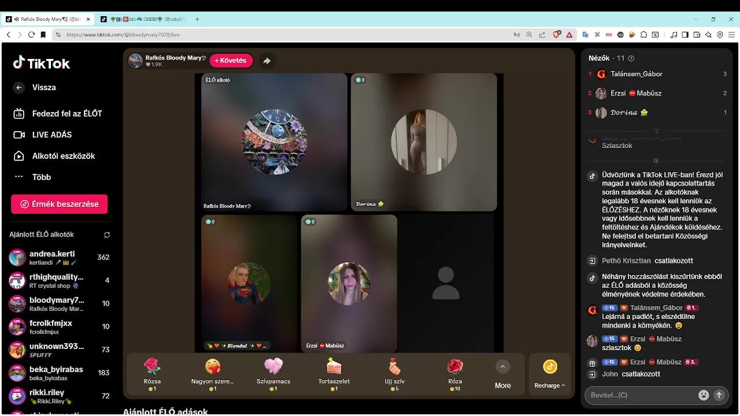This screenshot has width=740, height=416.
Task: Click the address bar URL
Action: [123, 35]
